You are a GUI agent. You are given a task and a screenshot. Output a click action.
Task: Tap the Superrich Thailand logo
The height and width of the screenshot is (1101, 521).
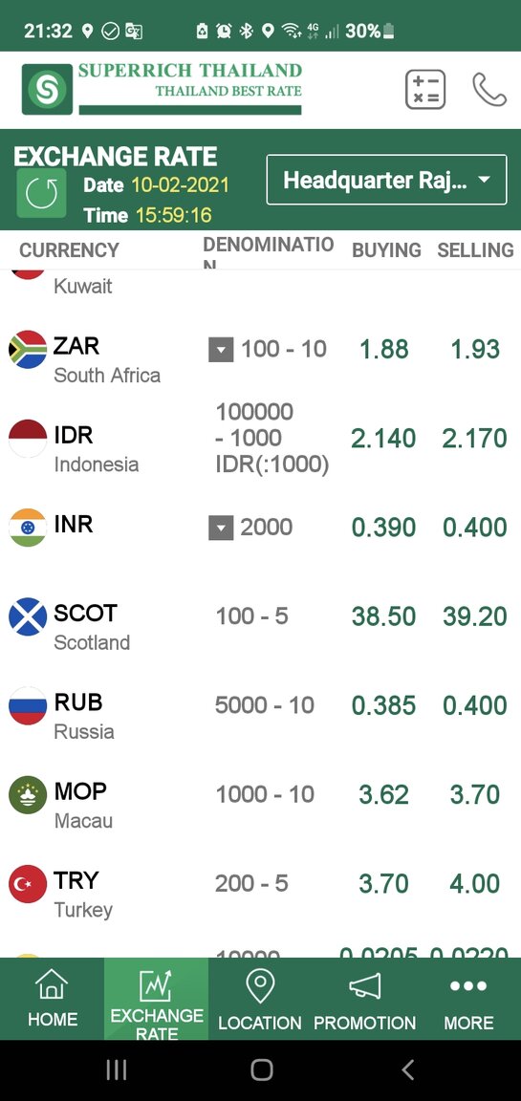(163, 89)
